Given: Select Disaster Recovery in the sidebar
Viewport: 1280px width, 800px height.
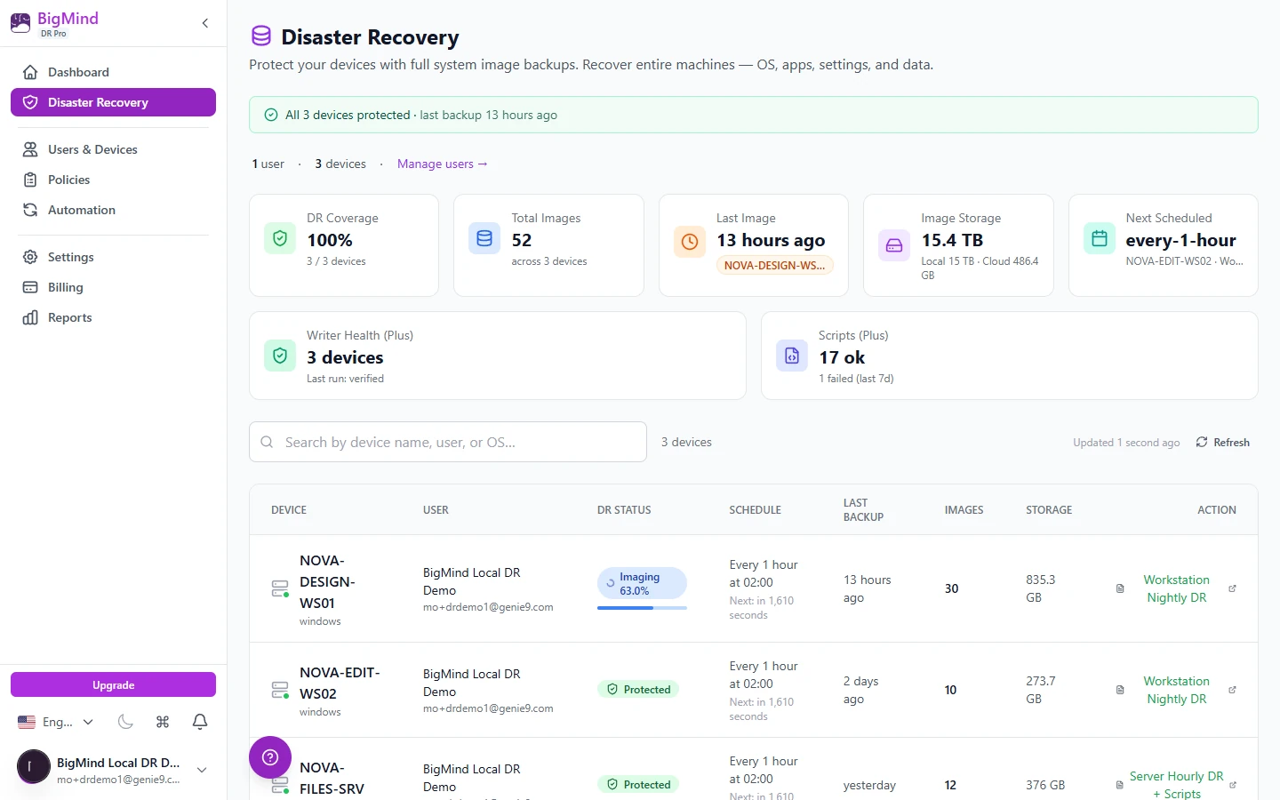Looking at the screenshot, I should (113, 102).
